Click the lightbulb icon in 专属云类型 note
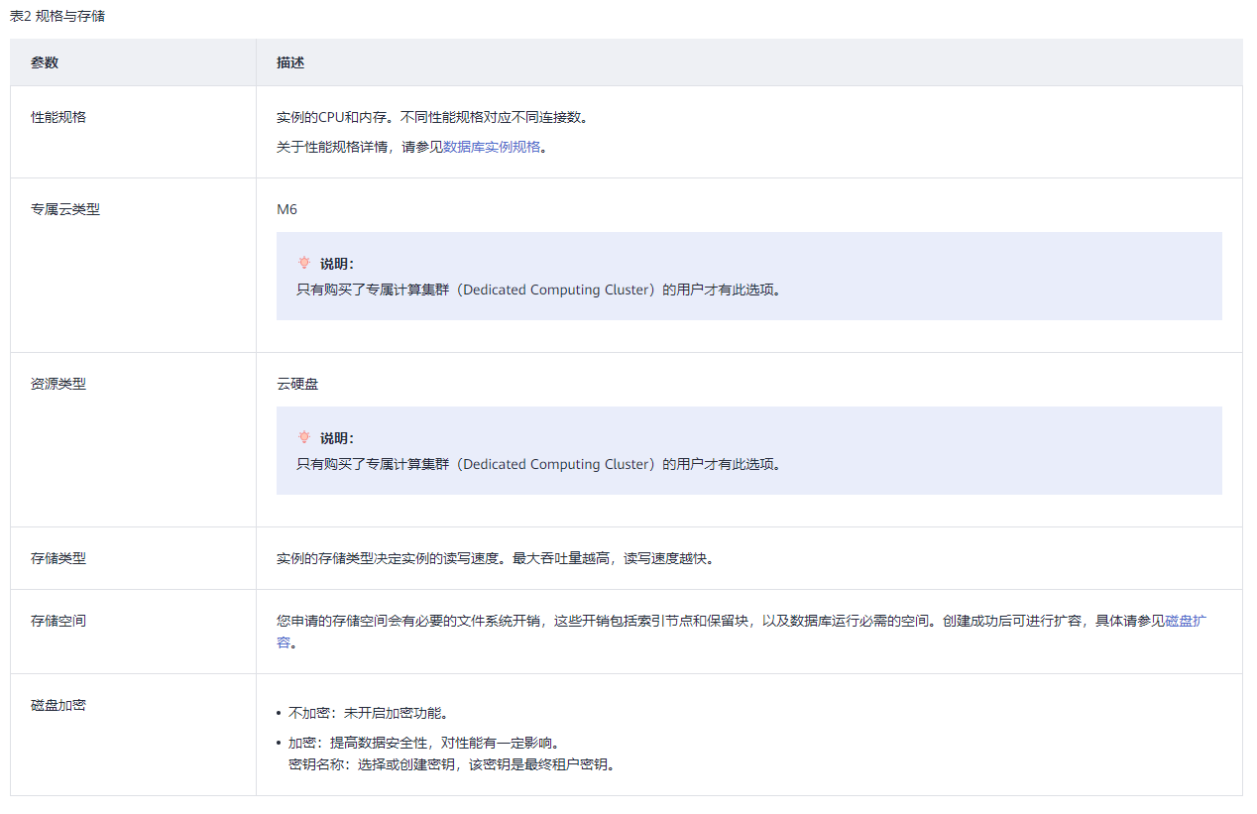Viewport: 1257px width, 814px height. pyautogui.click(x=304, y=263)
